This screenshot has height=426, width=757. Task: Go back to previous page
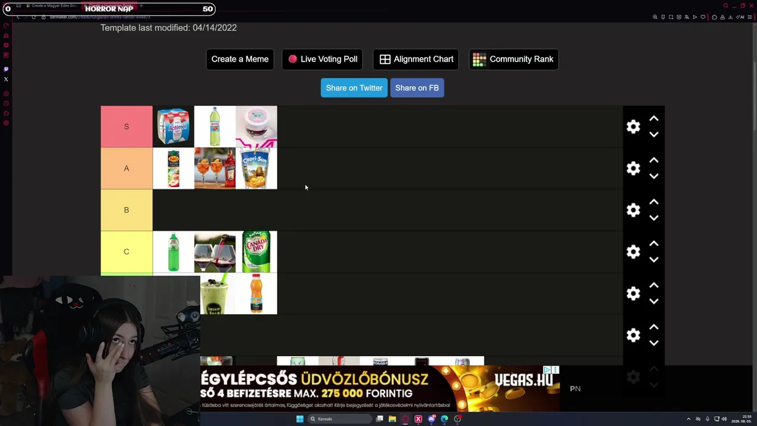18,17
